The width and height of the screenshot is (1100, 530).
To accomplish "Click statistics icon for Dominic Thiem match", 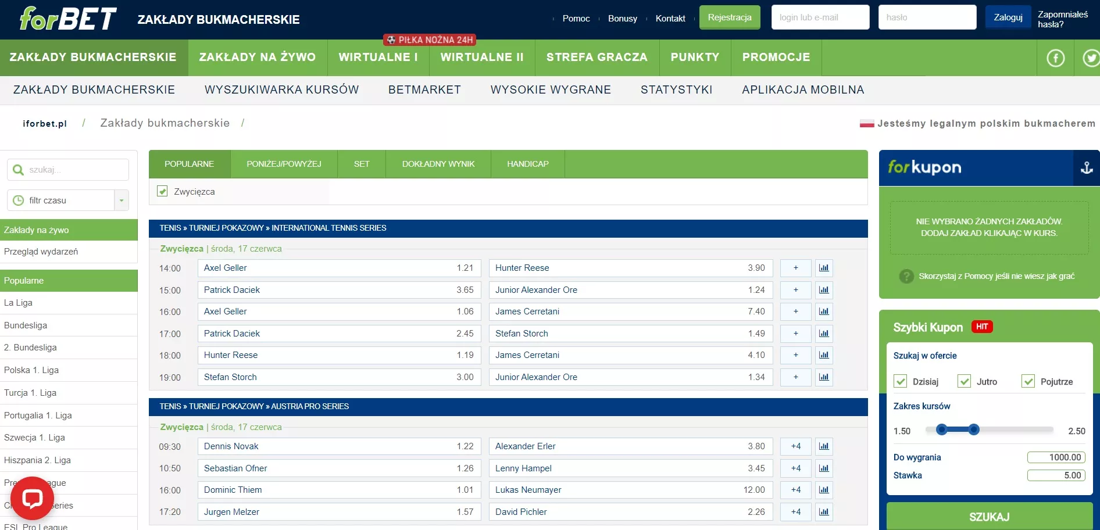I will (x=823, y=490).
